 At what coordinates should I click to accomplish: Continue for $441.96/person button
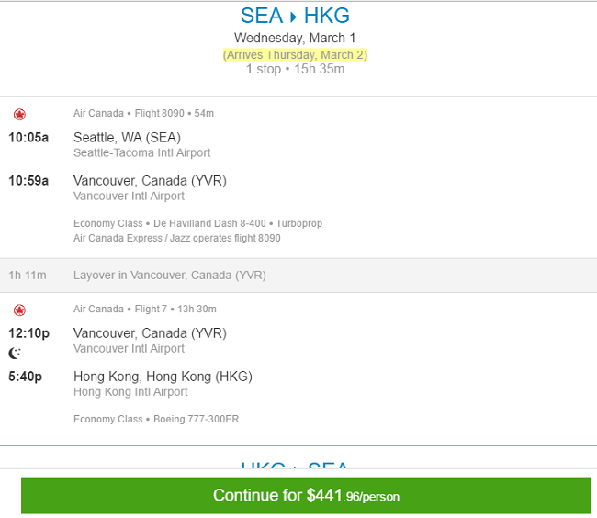tap(306, 496)
